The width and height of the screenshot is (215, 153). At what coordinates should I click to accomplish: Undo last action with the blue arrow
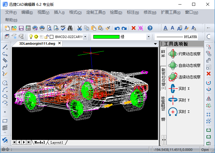pyautogui.click(x=117, y=28)
